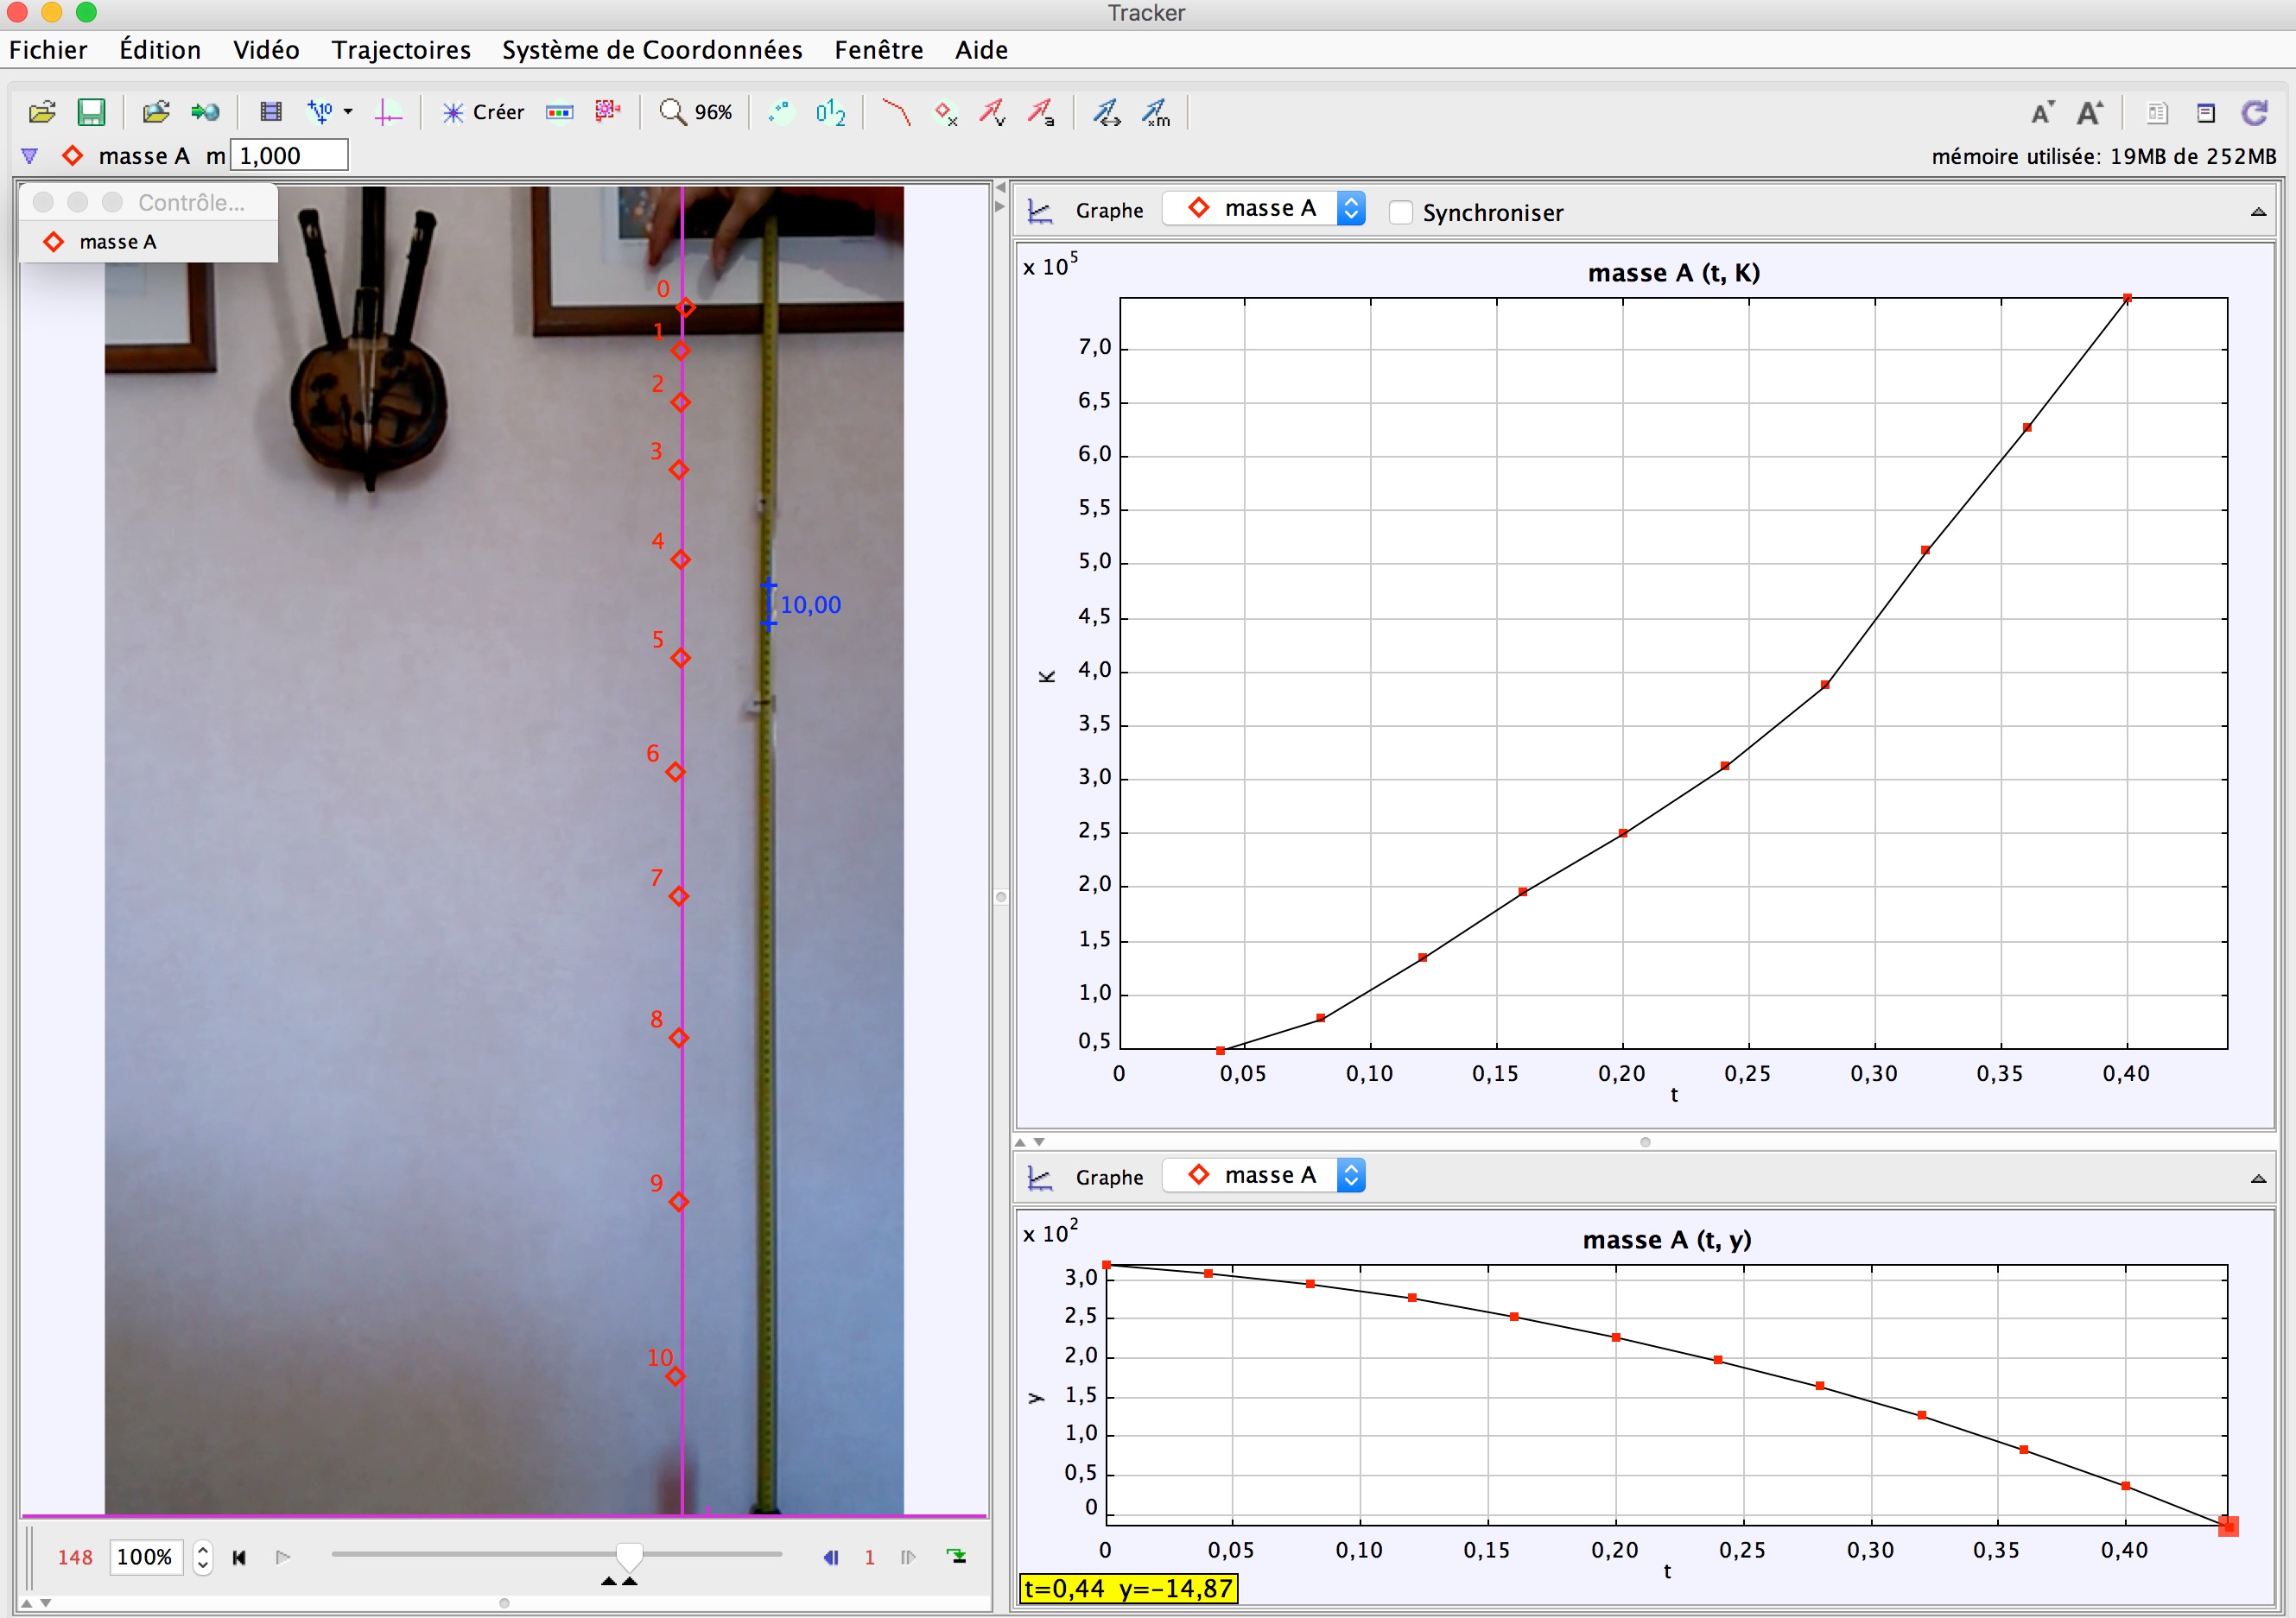Toggle point labels numbering icon
The image size is (2296, 1618).
[x=830, y=112]
